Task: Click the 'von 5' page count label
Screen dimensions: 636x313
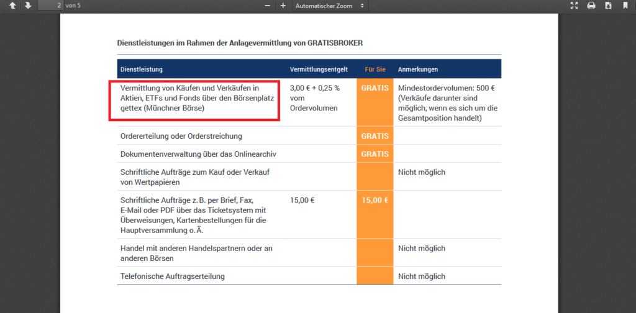Action: (73, 6)
